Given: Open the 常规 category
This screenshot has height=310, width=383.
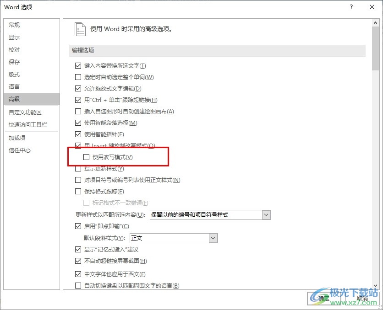Looking at the screenshot, I should (x=32, y=25).
